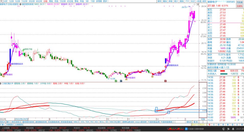The image size is (244, 132).
Task: Apply the 趋势私家侦探 indicator
Action: (128, 122)
